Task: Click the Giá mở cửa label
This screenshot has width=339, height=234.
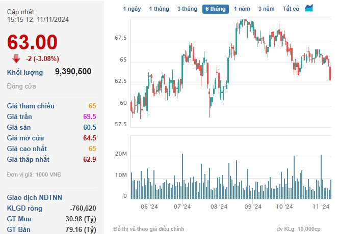Action: tap(25, 138)
